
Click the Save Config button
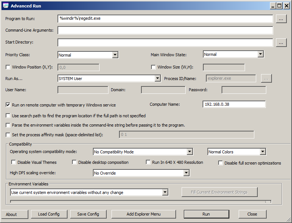pyautogui.click(x=88, y=214)
